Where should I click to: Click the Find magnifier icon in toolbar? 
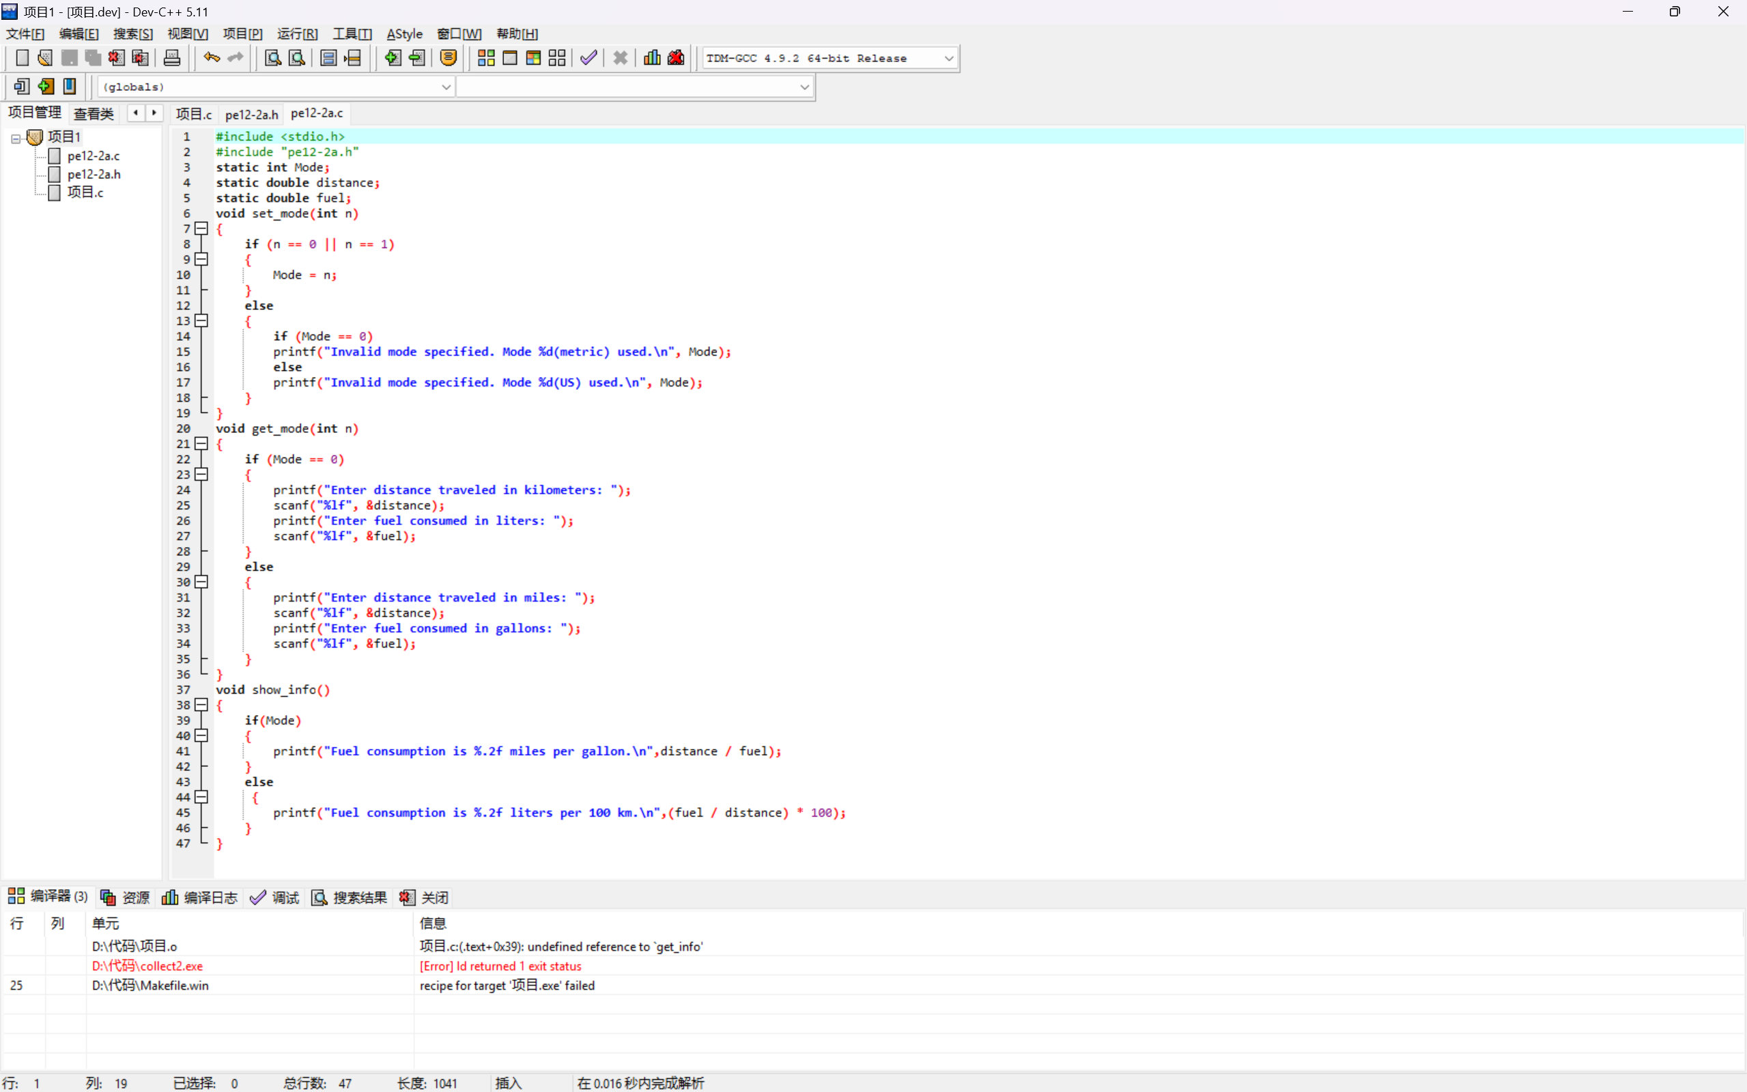click(x=273, y=58)
